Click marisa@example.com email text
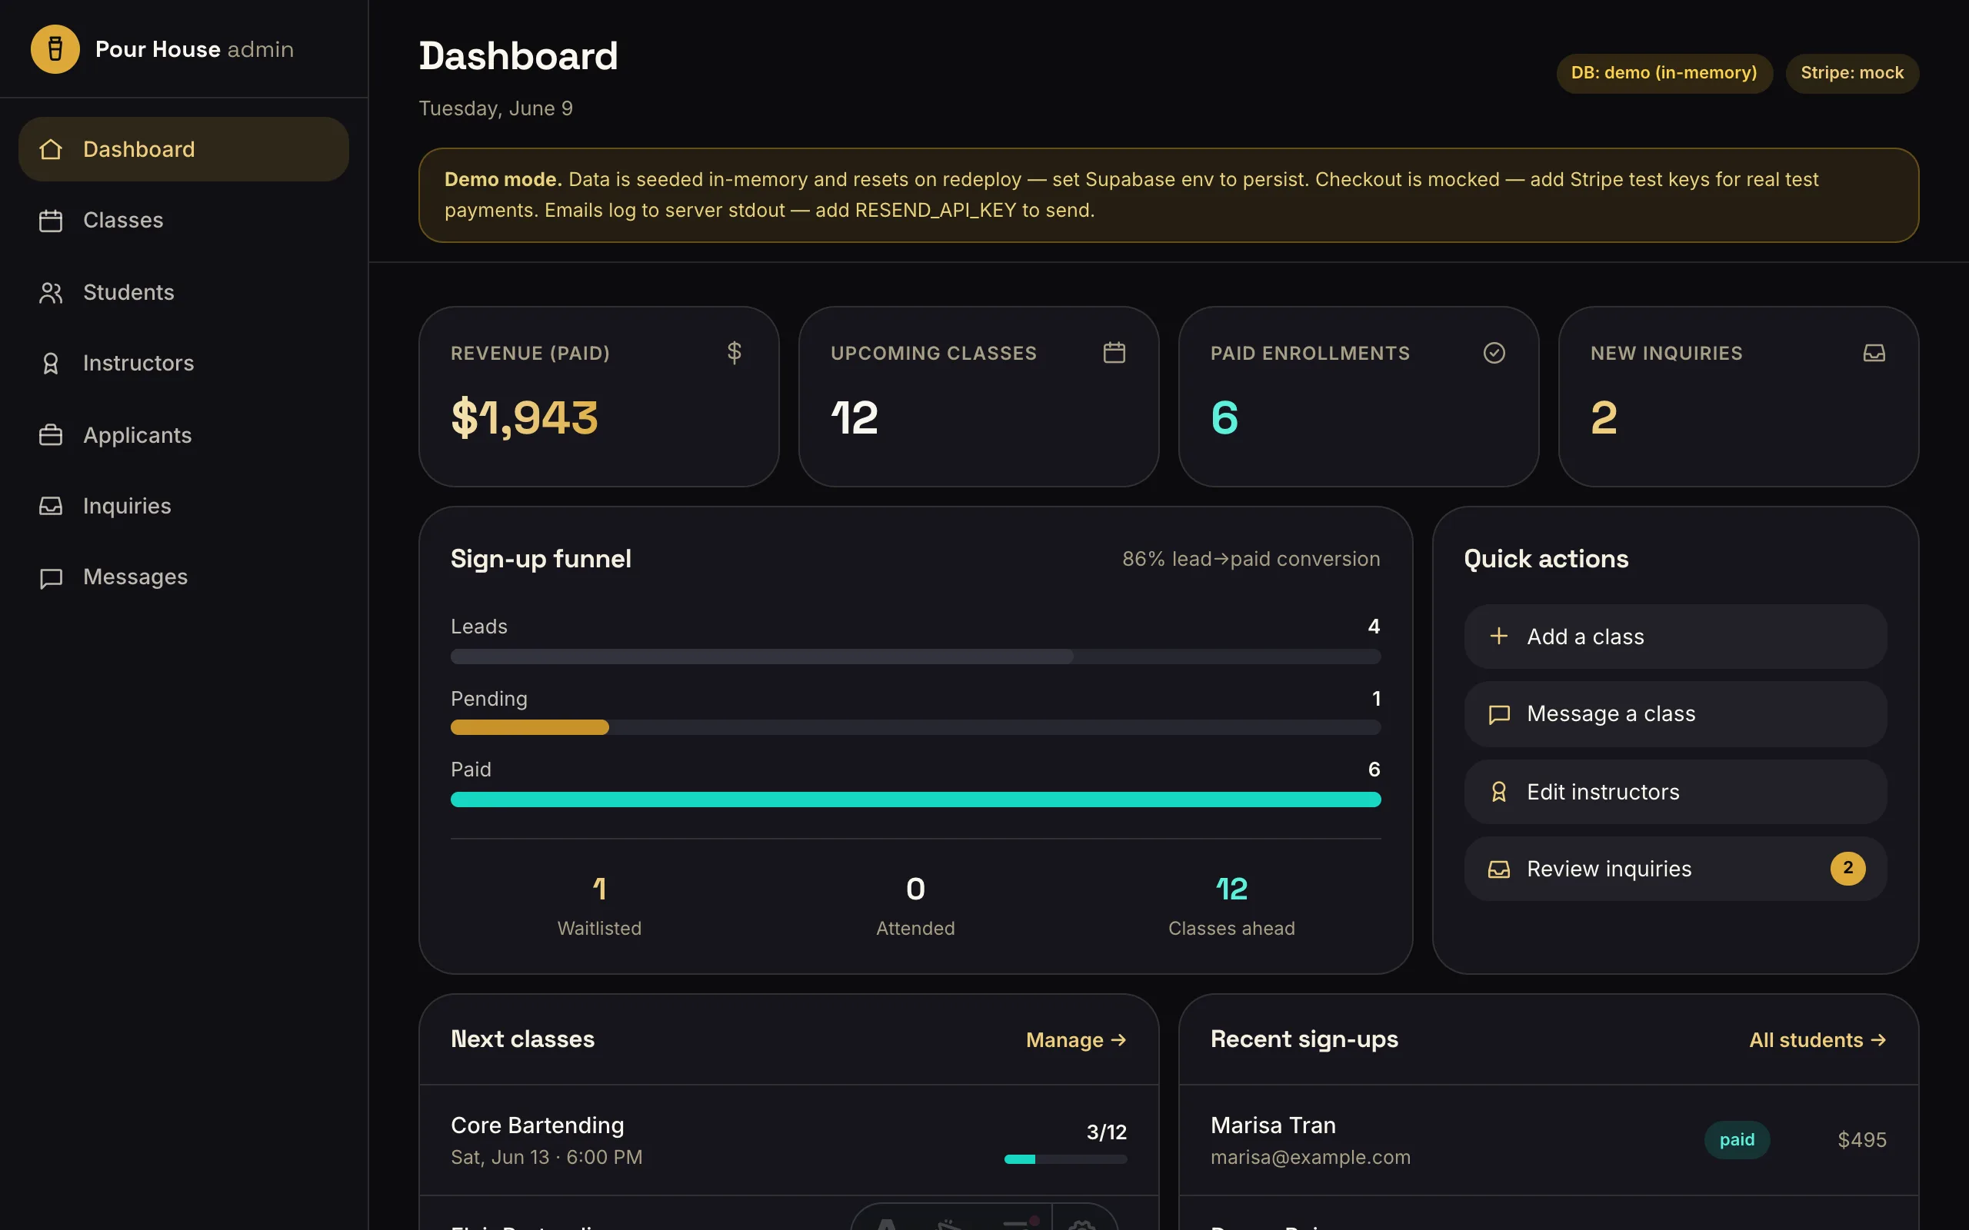The height and width of the screenshot is (1230, 1969). click(1310, 1157)
